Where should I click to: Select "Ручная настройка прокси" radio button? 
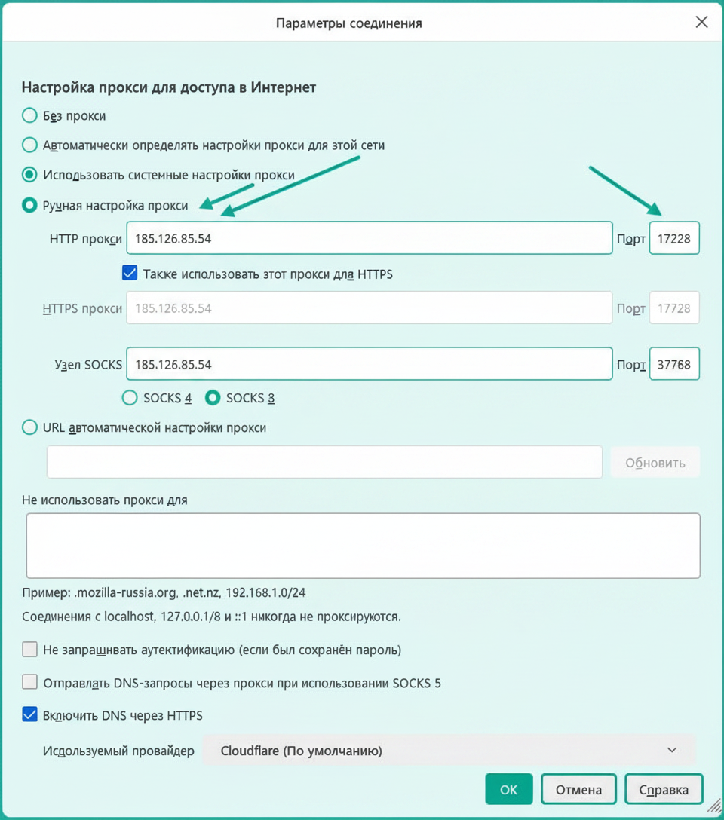click(x=30, y=205)
